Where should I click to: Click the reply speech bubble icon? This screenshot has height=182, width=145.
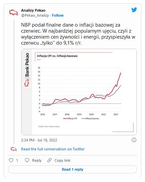[x=27, y=160]
